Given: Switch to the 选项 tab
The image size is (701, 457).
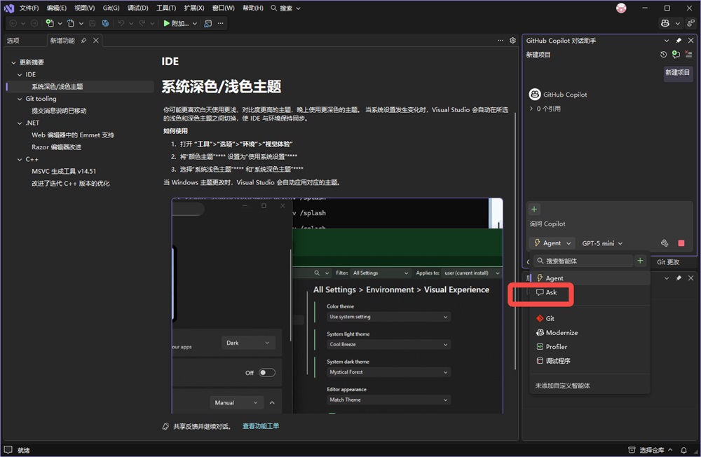Looking at the screenshot, I should 13,41.
